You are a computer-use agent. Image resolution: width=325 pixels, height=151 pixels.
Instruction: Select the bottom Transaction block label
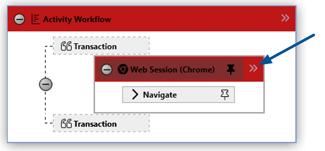pos(95,124)
